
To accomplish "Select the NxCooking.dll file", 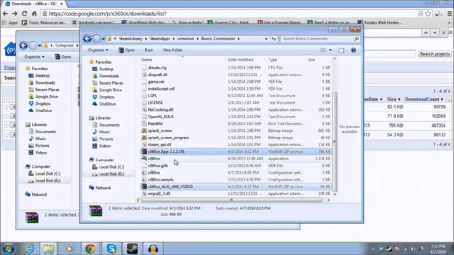I will click(160, 110).
